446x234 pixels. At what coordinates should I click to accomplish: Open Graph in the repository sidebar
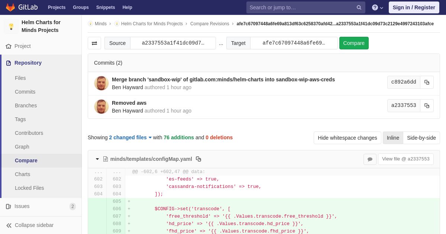coord(22,147)
